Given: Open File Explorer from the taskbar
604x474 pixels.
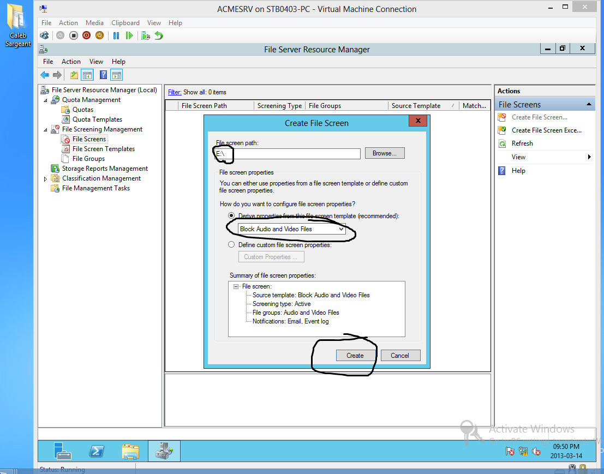Looking at the screenshot, I should [130, 451].
